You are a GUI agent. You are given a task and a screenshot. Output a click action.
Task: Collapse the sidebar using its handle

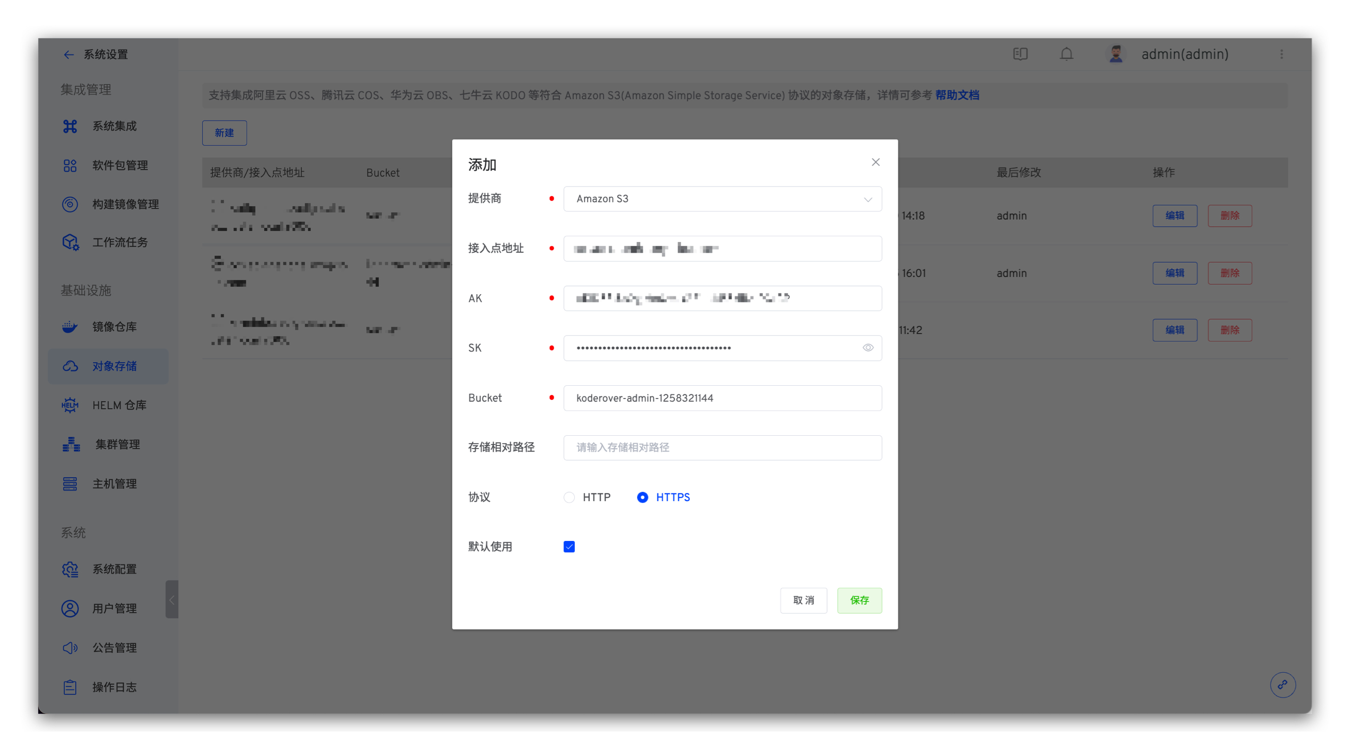tap(171, 599)
